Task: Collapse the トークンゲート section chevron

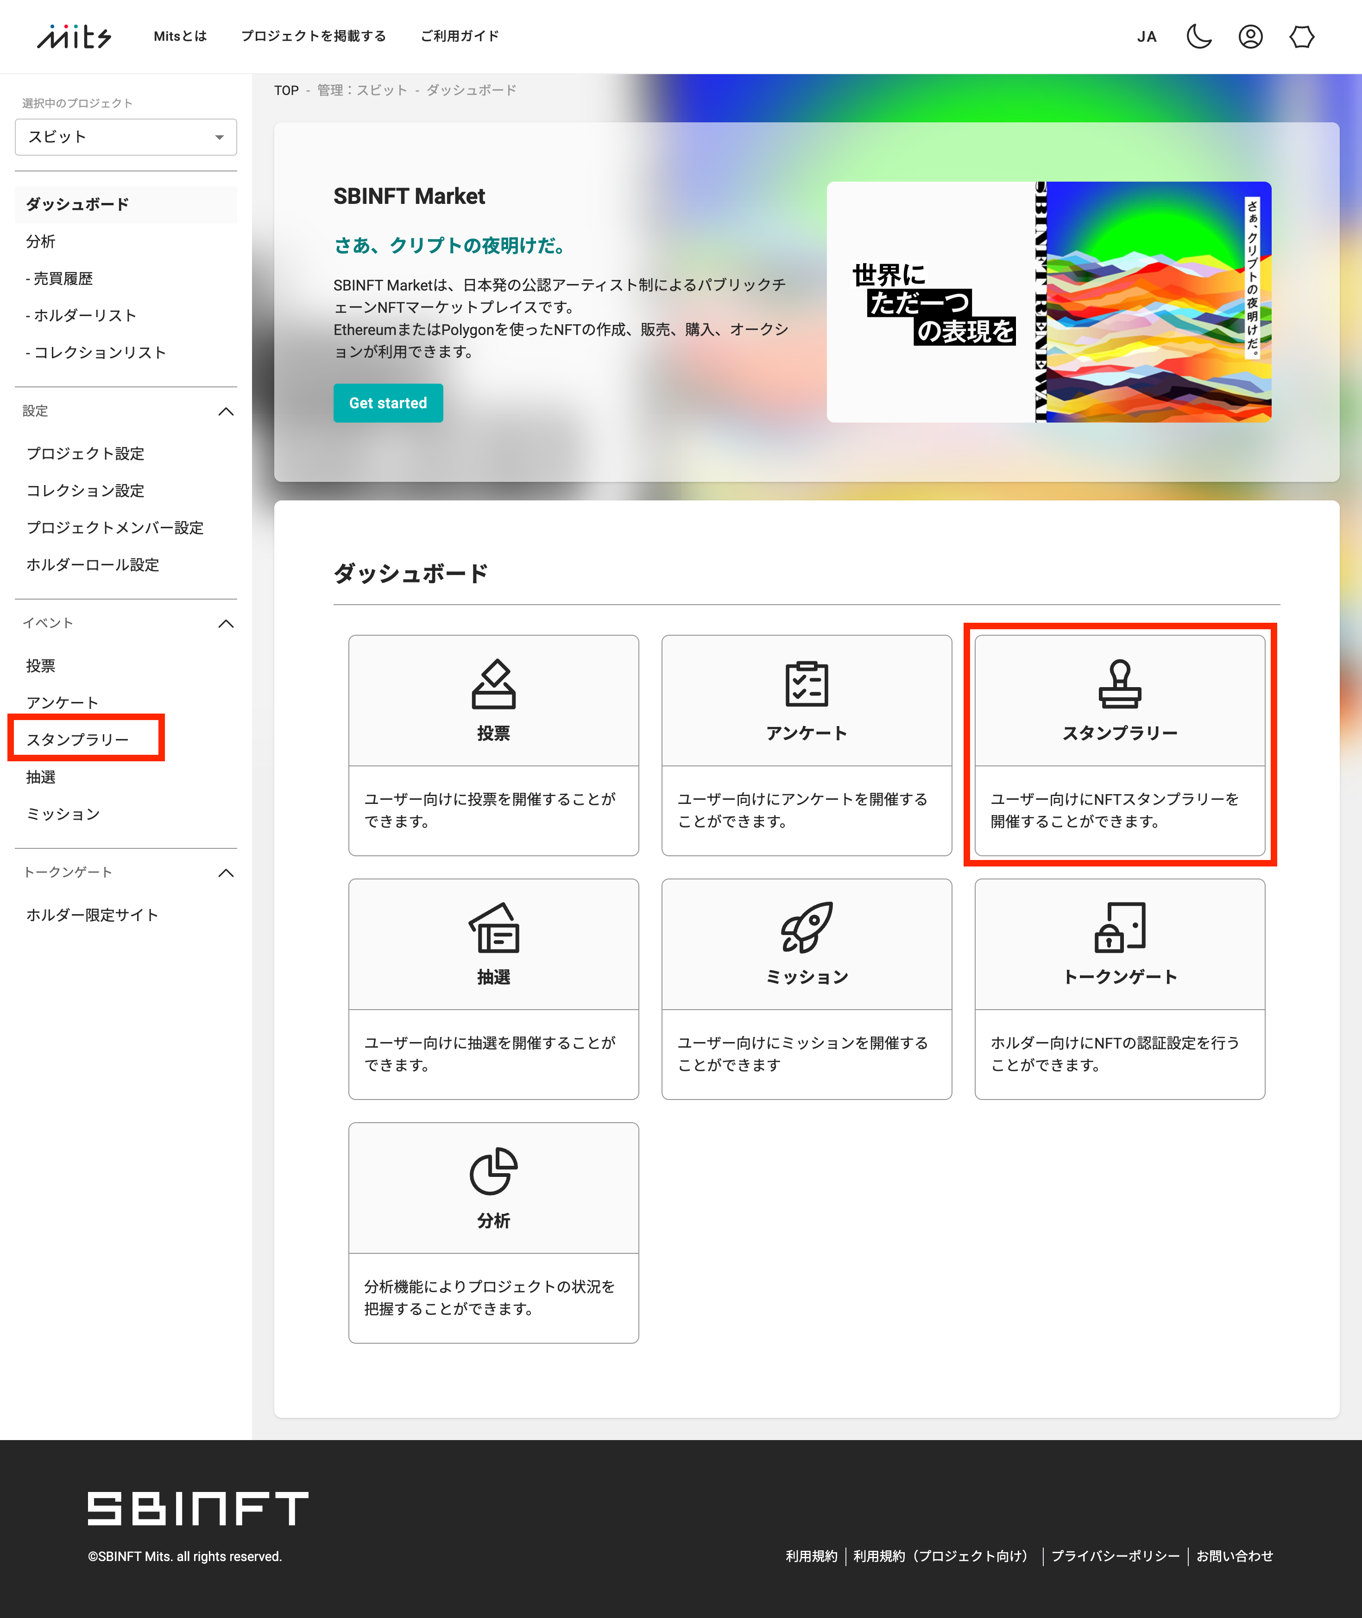Action: click(226, 873)
